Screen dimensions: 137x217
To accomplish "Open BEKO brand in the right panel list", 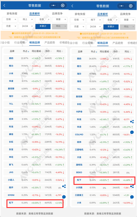I will [x=79, y=172].
